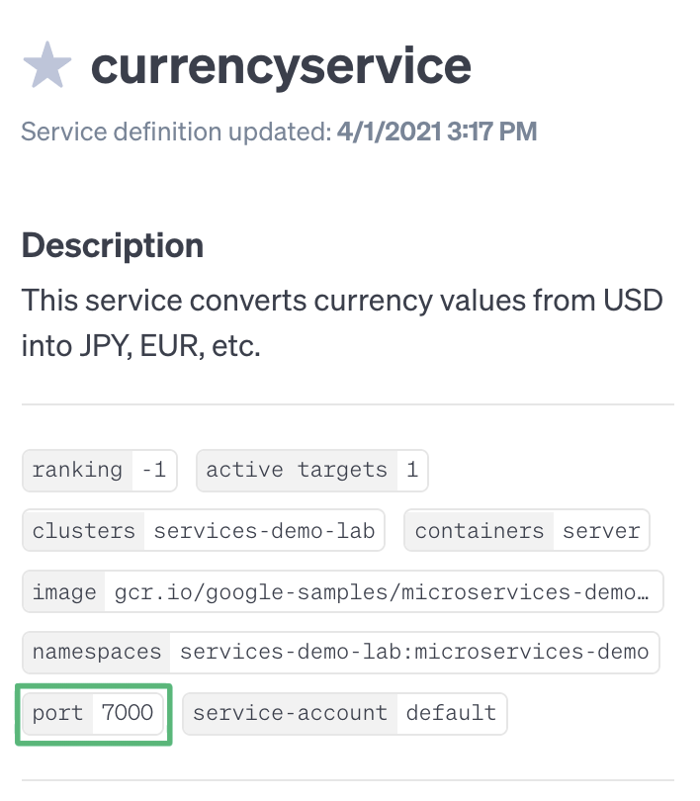Select the service-account default tag
Image resolution: width=700 pixels, height=801 pixels.
[x=344, y=714]
